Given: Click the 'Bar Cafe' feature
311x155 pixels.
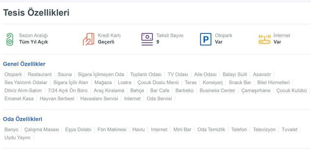Looking at the screenshot, I should pyautogui.click(x=160, y=91).
